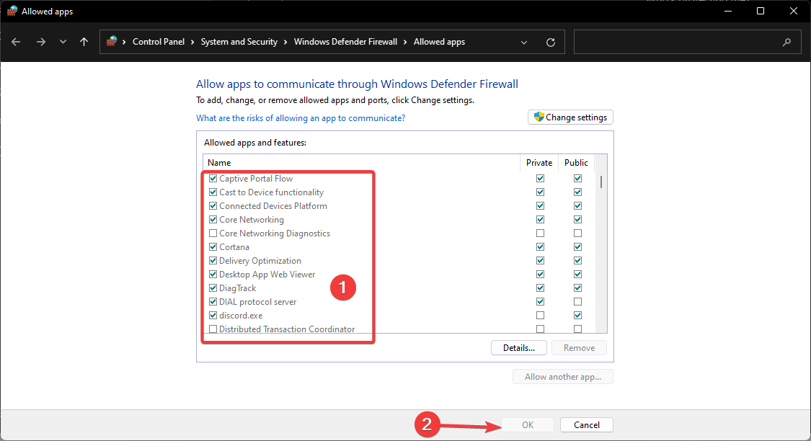Go to Windows Defender Firewall breadcrumb
811x441 pixels.
pos(345,42)
